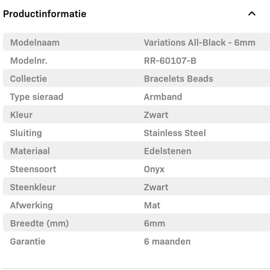Select the "Mat" finish value
This screenshot has width=270, height=270.
click(x=152, y=205)
